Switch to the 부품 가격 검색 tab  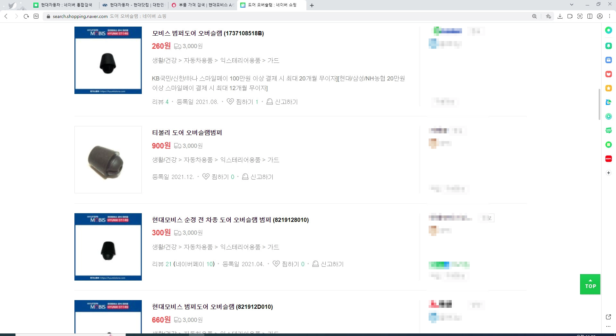coord(202,5)
